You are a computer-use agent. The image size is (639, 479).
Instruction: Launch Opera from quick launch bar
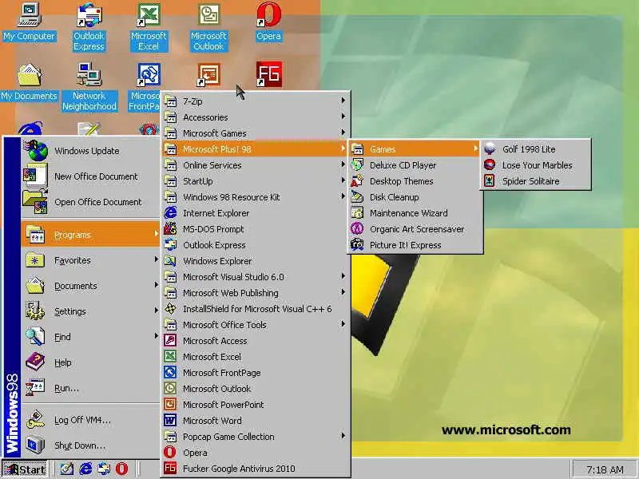(122, 469)
